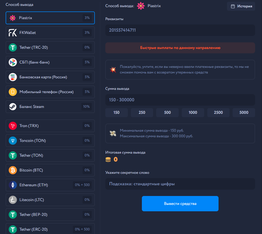
Task: Click the Ethereum (ETH) label text
Action: pyautogui.click(x=34, y=185)
